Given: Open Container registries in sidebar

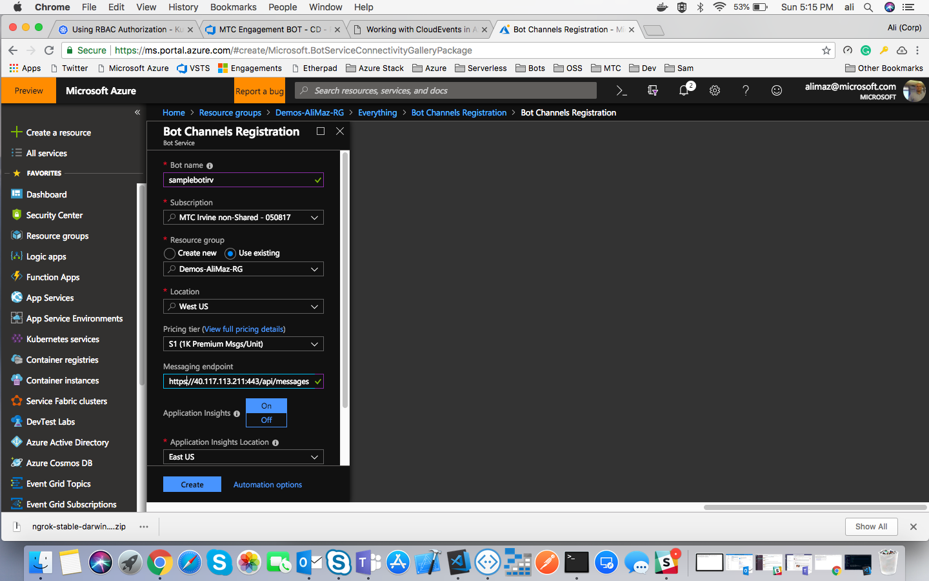Looking at the screenshot, I should click(62, 360).
